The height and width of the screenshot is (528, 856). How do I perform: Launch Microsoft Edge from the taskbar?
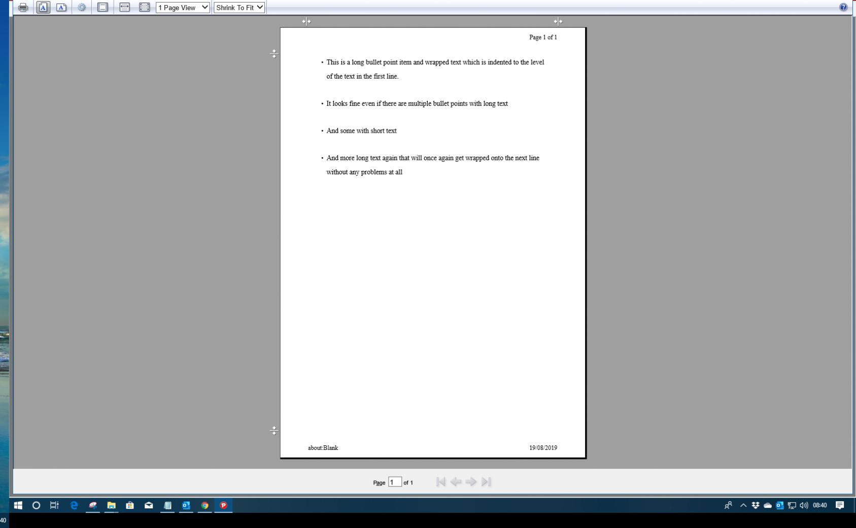click(x=74, y=505)
